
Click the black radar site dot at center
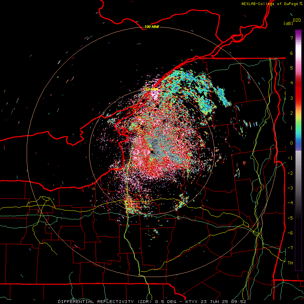152,152
